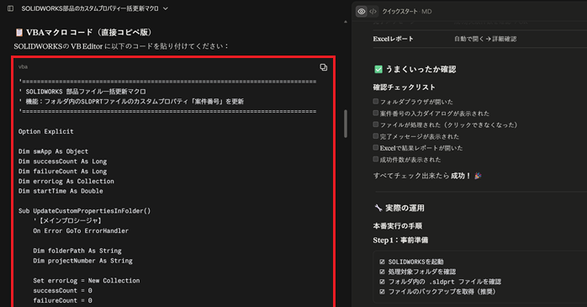The width and height of the screenshot is (587, 307).
Task: Check ファイルが処理された checkbox
Action: point(375,124)
